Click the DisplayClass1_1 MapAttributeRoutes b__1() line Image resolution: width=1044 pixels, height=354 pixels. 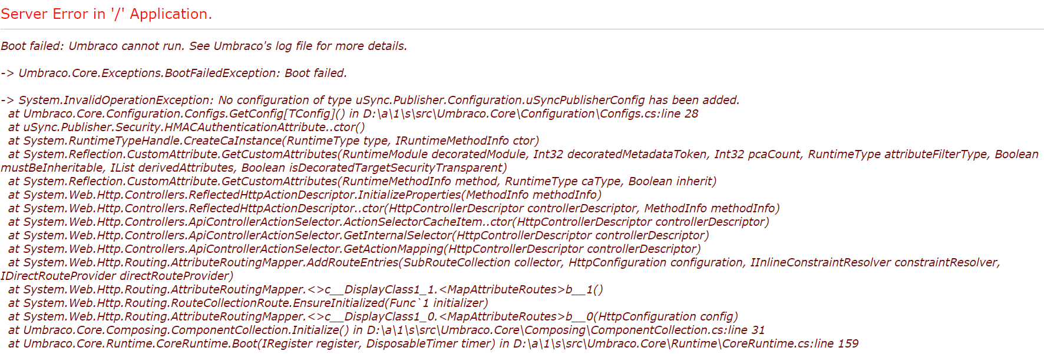point(305,289)
